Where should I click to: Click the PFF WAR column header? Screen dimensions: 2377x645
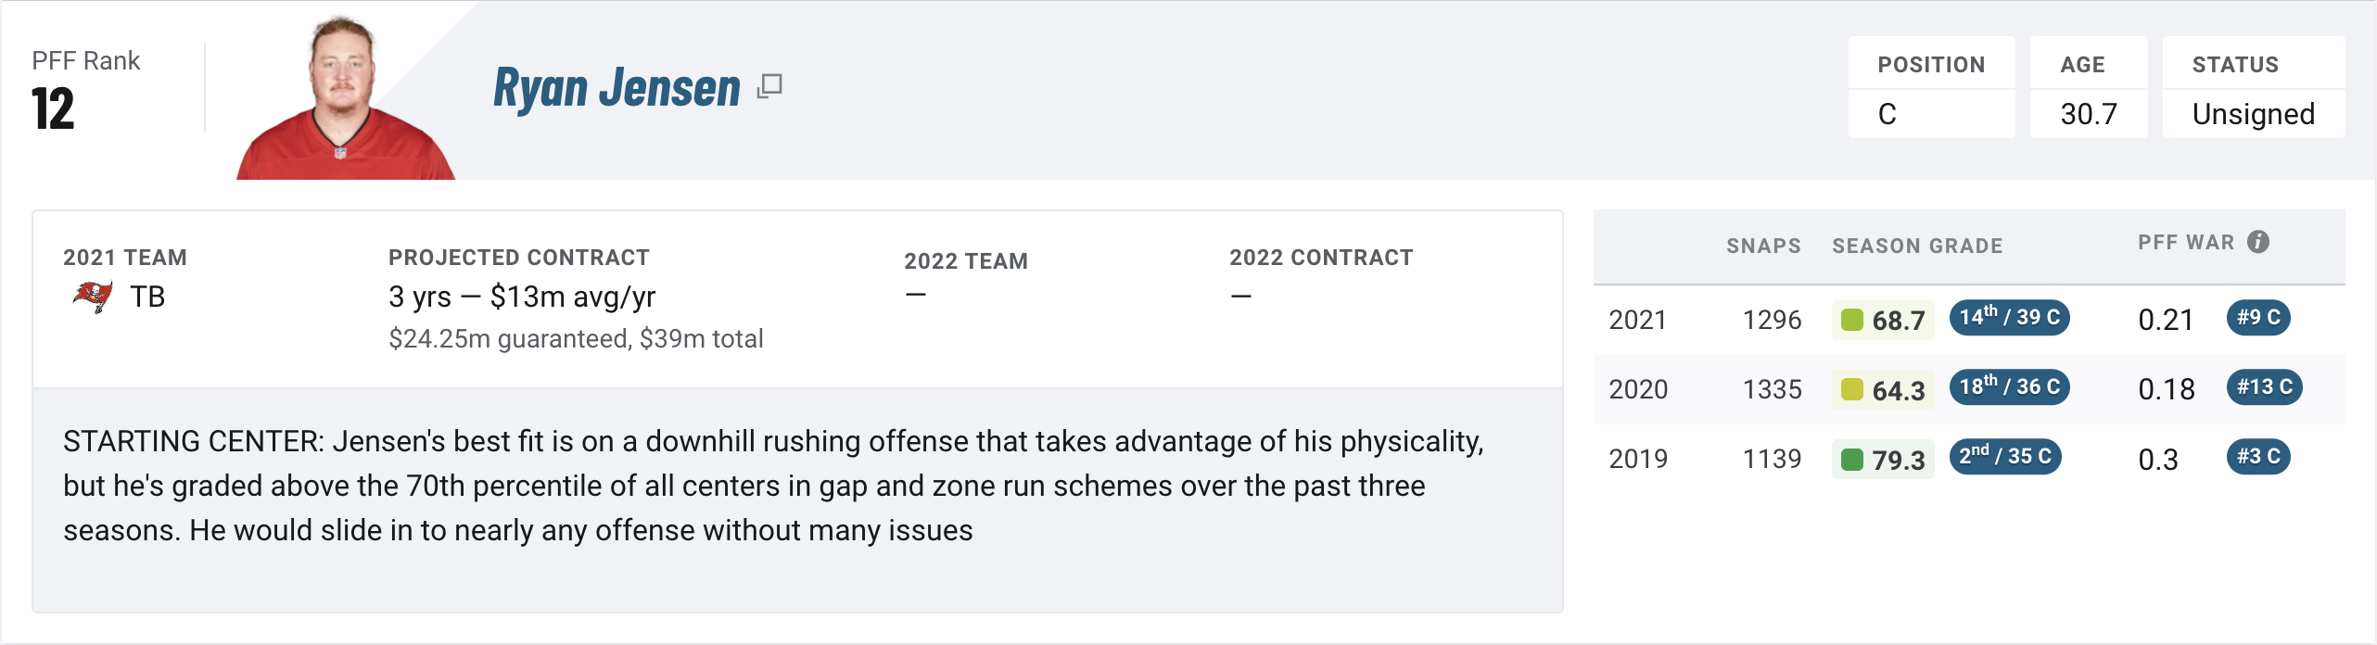point(2186,242)
